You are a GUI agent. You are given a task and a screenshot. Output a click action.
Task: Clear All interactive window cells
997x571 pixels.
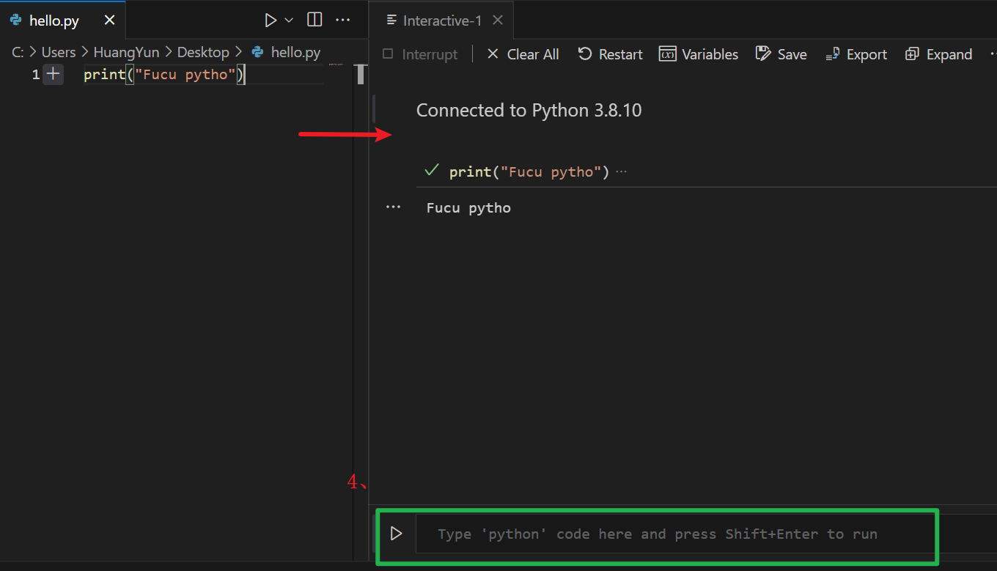click(x=523, y=54)
